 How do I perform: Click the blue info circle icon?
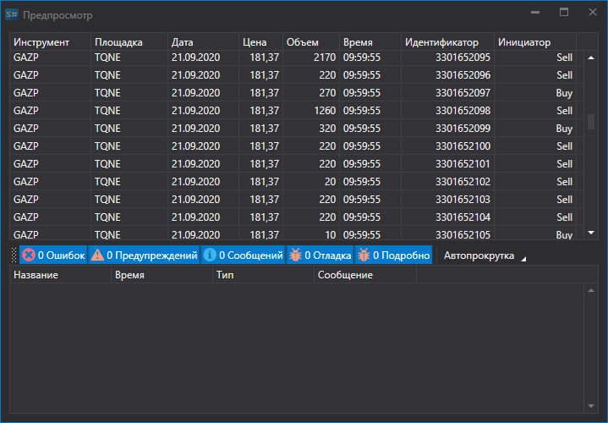click(x=210, y=255)
